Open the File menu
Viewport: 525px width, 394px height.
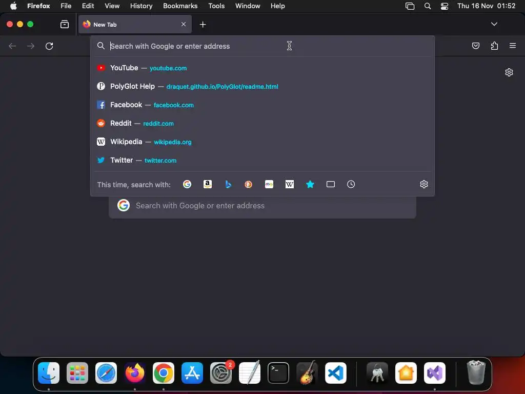point(66,6)
